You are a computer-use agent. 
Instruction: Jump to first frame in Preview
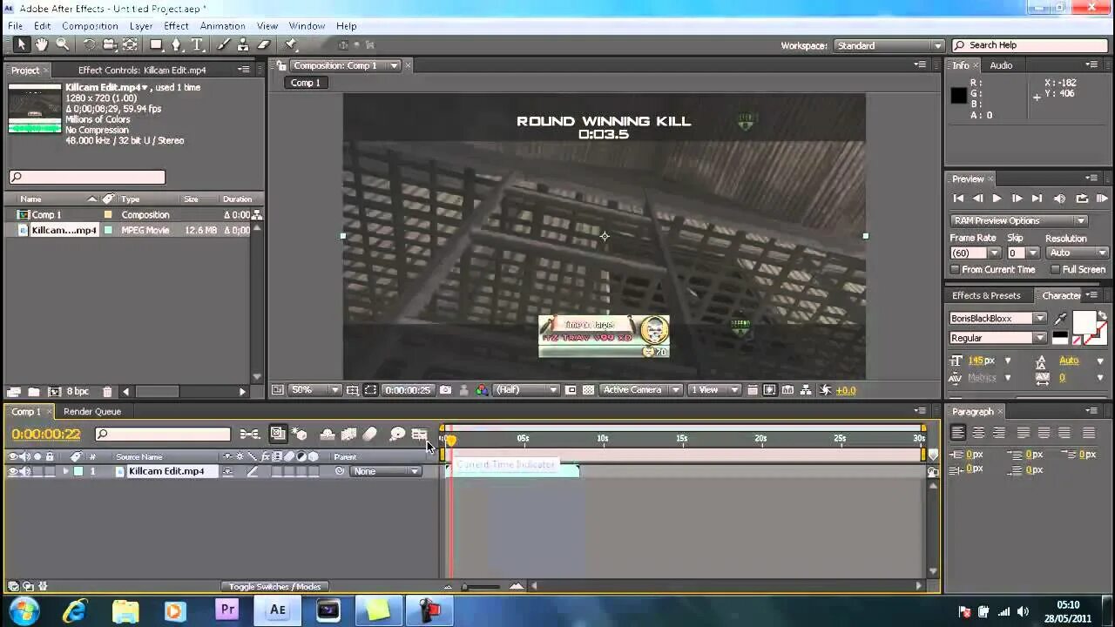click(957, 199)
